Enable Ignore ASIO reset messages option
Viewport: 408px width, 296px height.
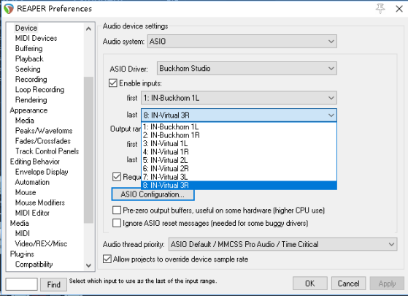pyautogui.click(x=117, y=223)
